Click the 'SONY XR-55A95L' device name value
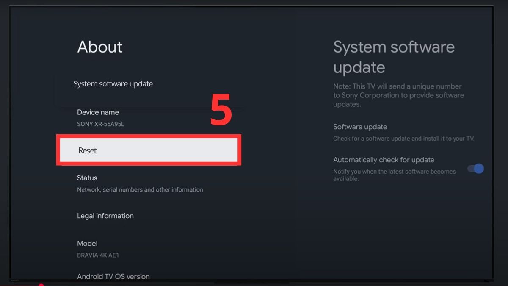508x286 pixels. pyautogui.click(x=101, y=125)
